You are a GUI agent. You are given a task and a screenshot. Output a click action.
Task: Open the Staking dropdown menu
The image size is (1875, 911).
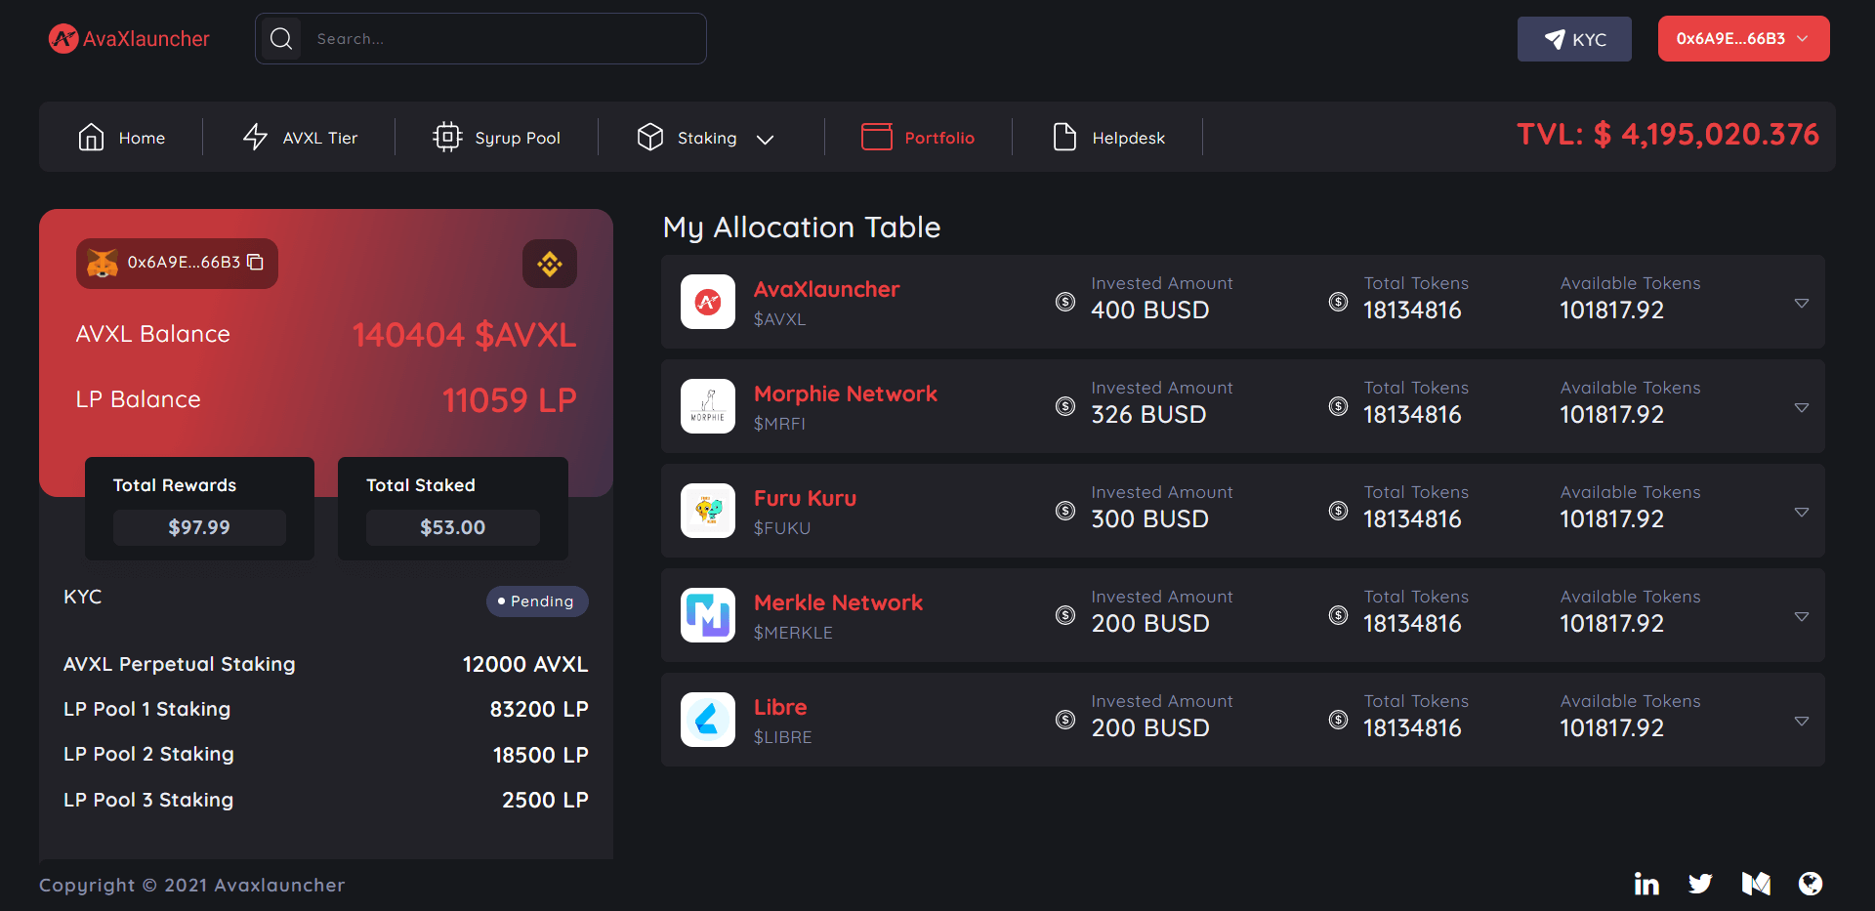pyautogui.click(x=706, y=138)
